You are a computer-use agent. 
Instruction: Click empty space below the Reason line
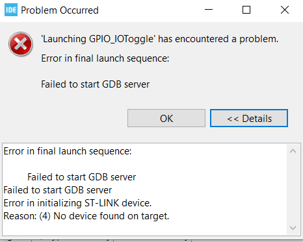143,228
